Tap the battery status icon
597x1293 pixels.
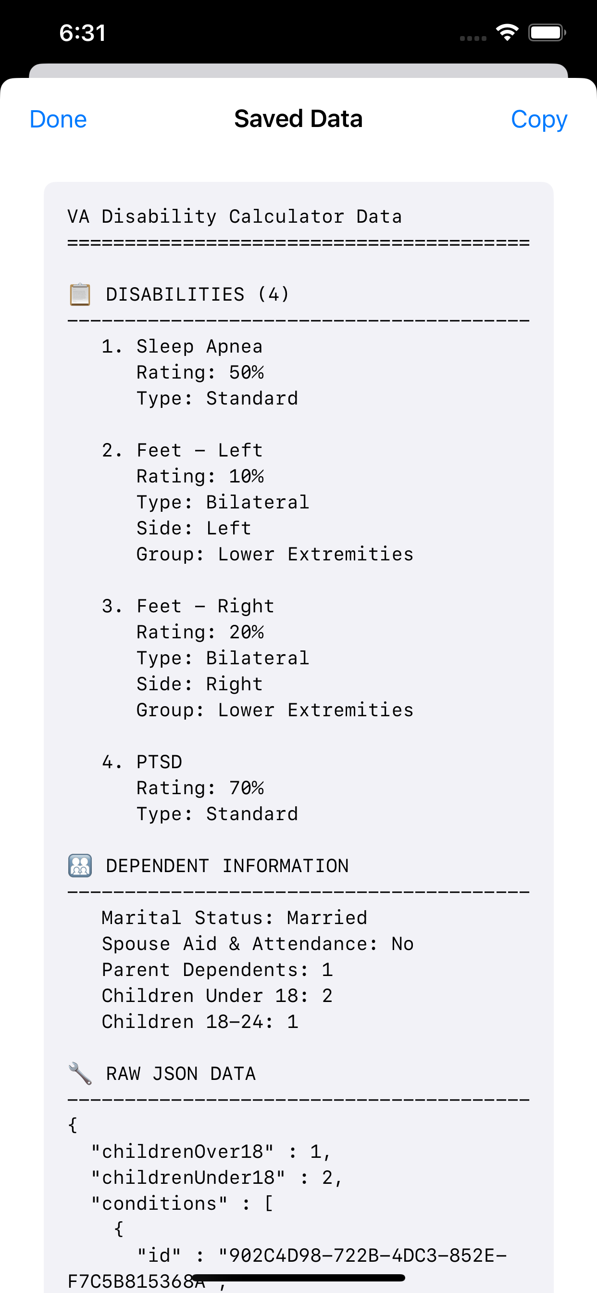click(x=547, y=33)
